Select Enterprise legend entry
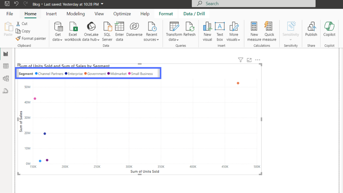 pyautogui.click(x=74, y=74)
